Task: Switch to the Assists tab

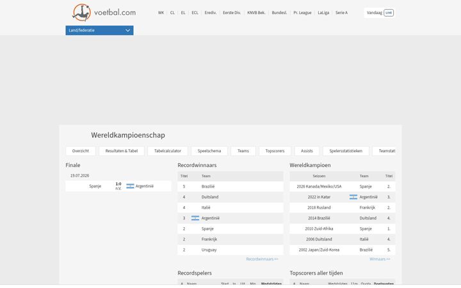Action: point(307,151)
